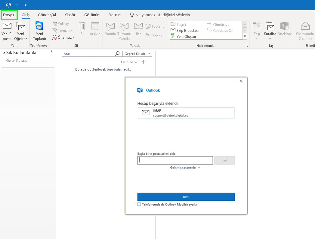Open the Önemsiz dropdown
The width and height of the screenshot is (315, 239).
(x=63, y=37)
